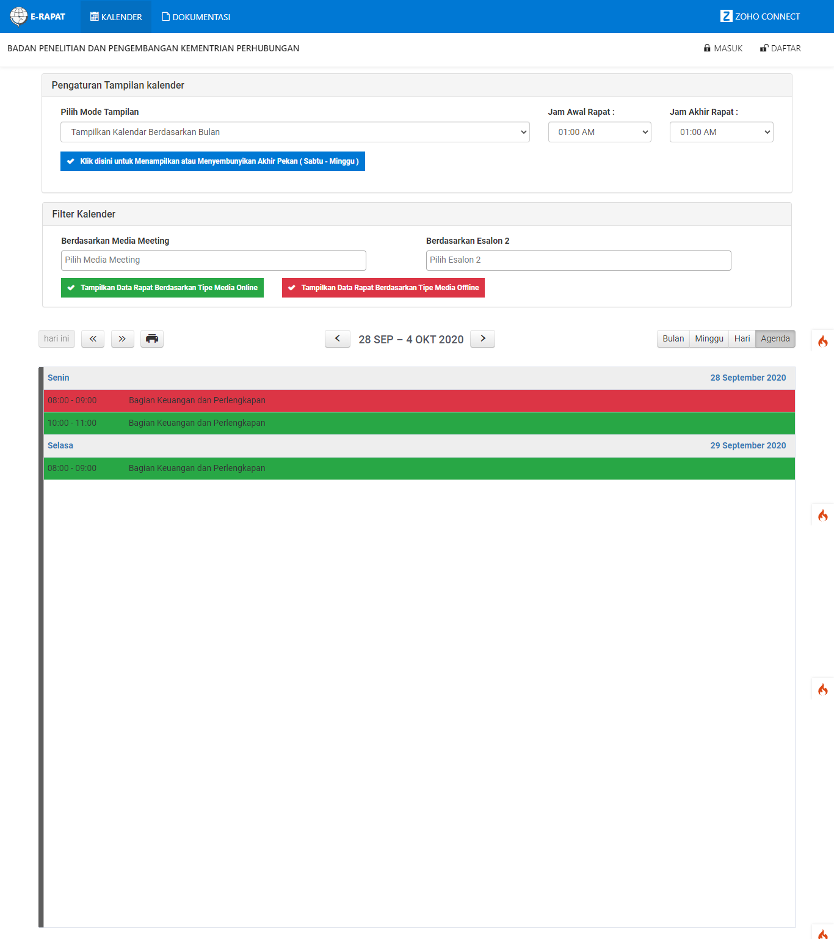
Task: Click the Zoho Z logo icon
Action: pos(726,16)
